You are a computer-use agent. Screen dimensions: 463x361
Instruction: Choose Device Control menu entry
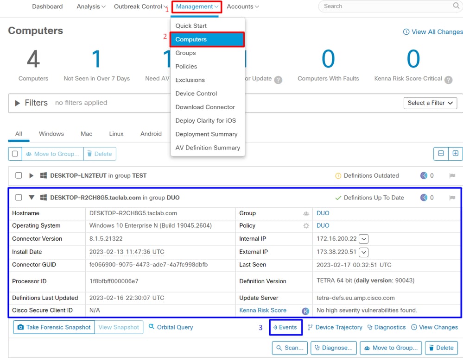208,93
